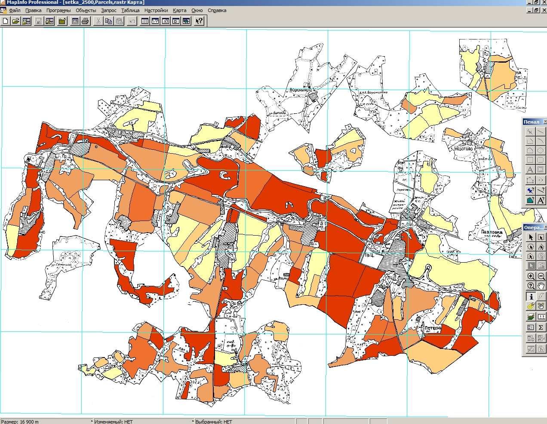Open the Изменяемый layer selector in status bar

pos(143,421)
